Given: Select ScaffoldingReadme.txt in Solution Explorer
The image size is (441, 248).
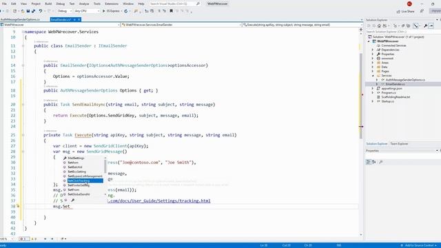Looking at the screenshot, I should pos(396,97).
